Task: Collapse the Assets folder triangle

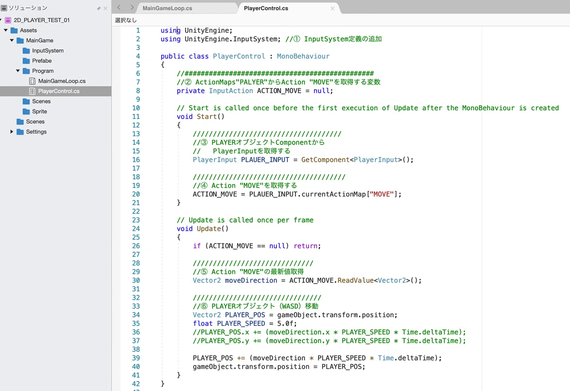Action: click(6, 30)
